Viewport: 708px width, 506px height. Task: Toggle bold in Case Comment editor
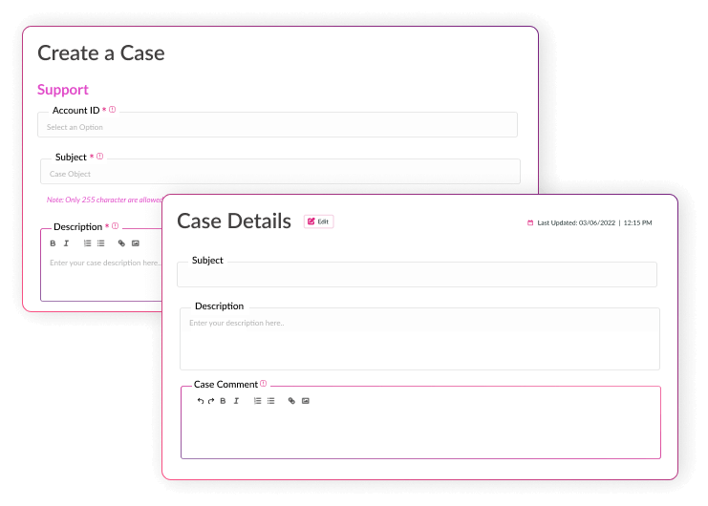[223, 401]
